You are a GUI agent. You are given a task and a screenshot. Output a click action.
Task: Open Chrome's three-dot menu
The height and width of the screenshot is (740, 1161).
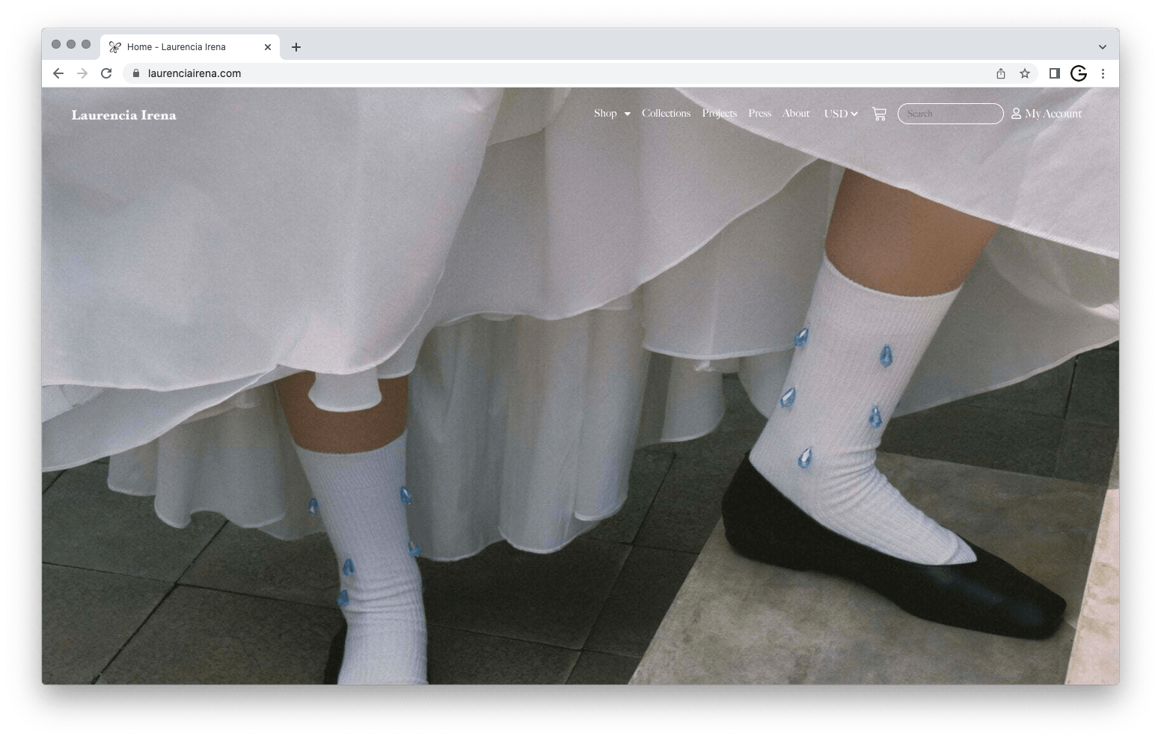click(1103, 73)
